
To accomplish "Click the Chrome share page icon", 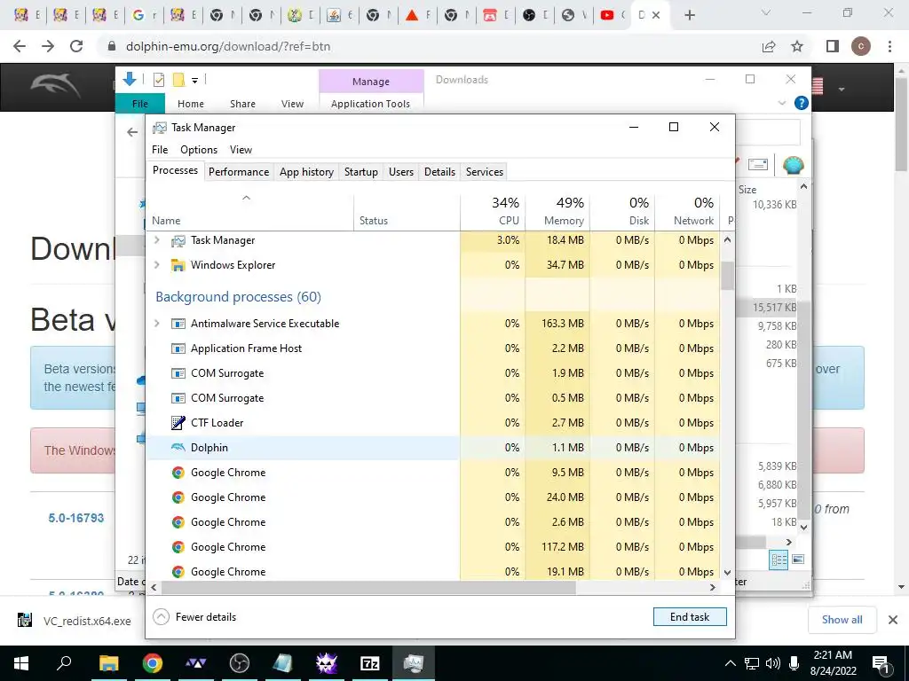I will [769, 46].
